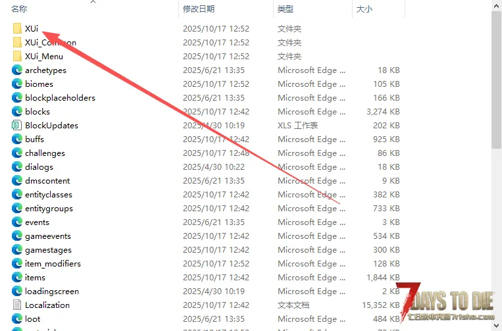502x331 pixels.
Task: Click the vertical scrollbar track
Action: (x=496, y=230)
